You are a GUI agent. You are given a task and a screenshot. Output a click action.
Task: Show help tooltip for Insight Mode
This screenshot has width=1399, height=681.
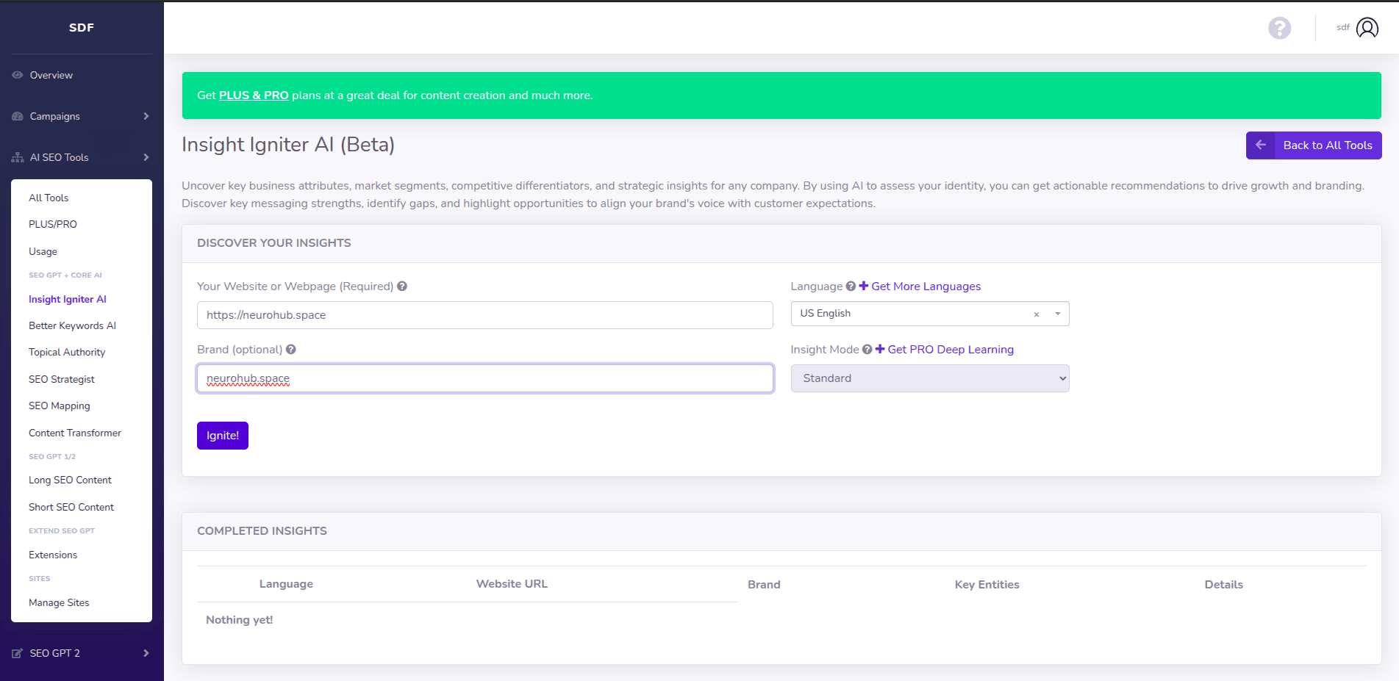click(867, 350)
